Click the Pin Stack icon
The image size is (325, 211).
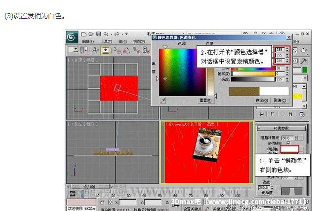pyautogui.click(x=261, y=114)
